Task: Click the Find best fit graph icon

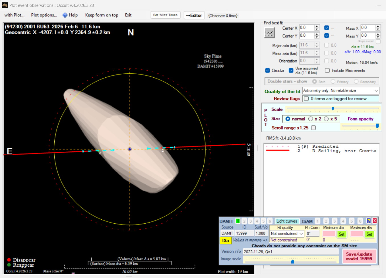Action: [269, 33]
